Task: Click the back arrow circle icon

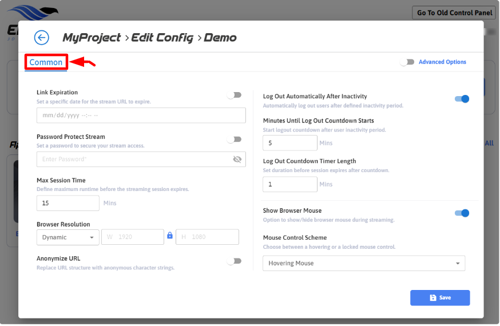Action: 42,38
